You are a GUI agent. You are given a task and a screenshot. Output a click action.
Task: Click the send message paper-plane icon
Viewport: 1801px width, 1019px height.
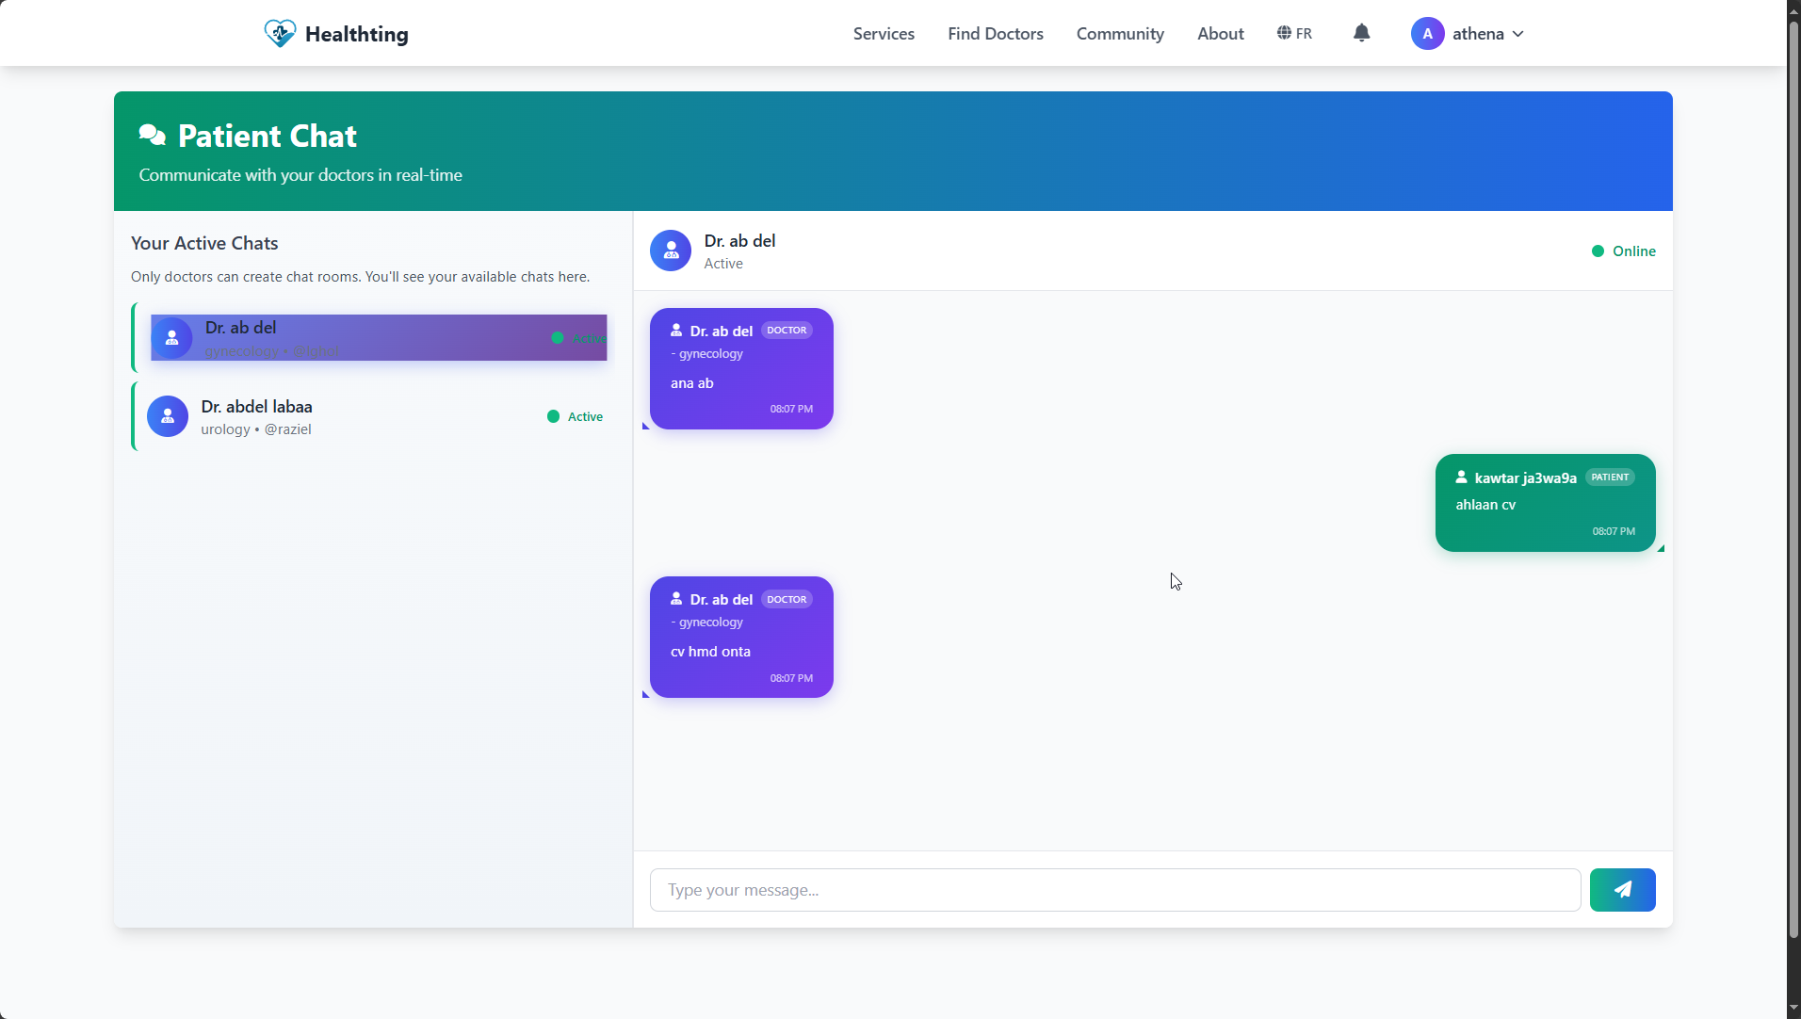[x=1622, y=890]
